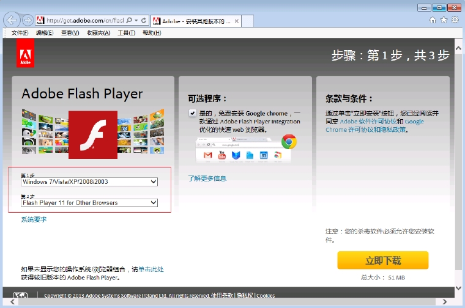Click the Adobe favicon in the address bar
Viewport: 465px width, 308px height.
point(40,20)
